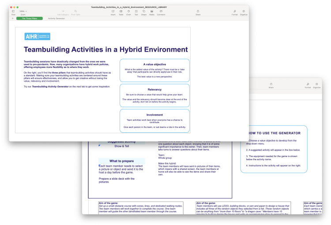Click the Prepare a slide deck text
This screenshot has height=225, width=331.
[x=117, y=180]
